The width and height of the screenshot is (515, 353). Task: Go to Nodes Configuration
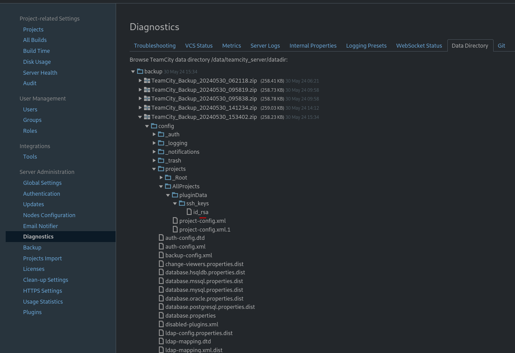(49, 215)
